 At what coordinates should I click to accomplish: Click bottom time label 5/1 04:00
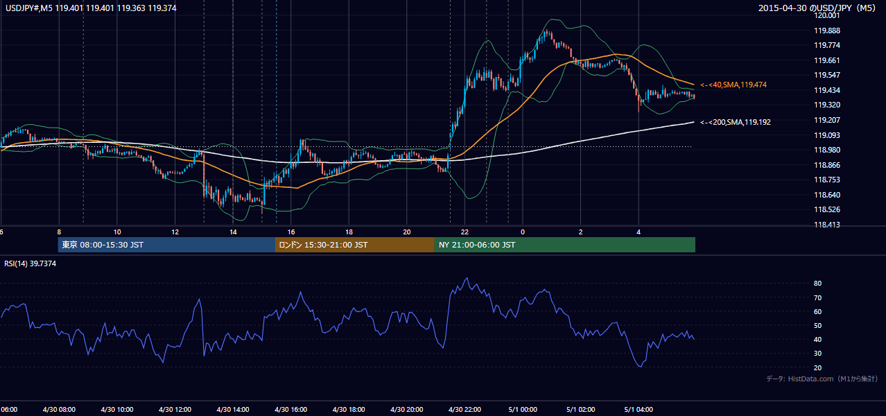[639, 410]
